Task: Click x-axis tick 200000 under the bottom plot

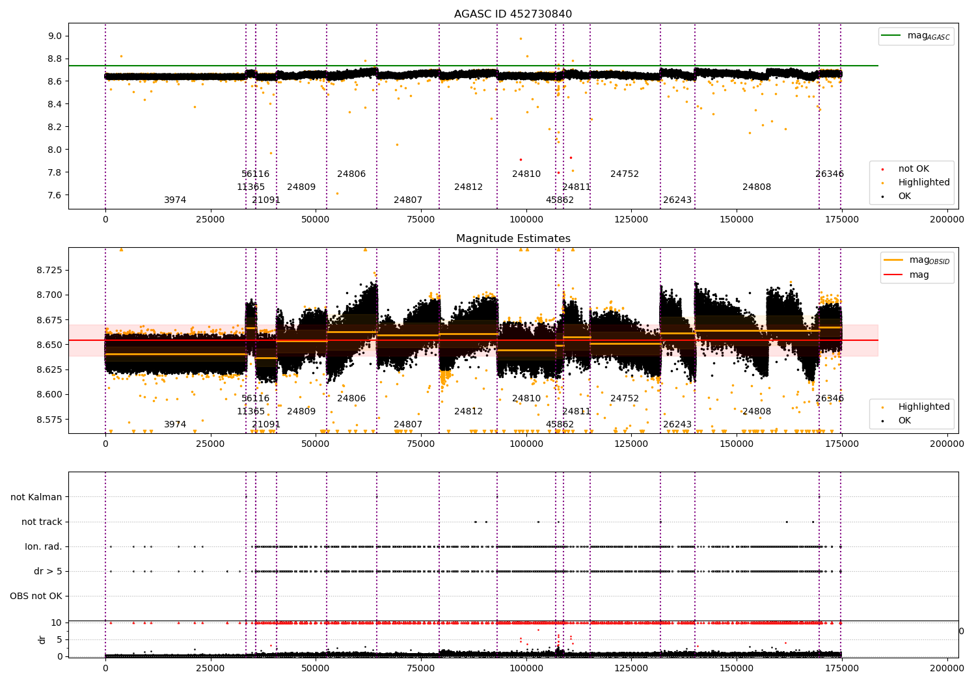Action: pyautogui.click(x=947, y=668)
